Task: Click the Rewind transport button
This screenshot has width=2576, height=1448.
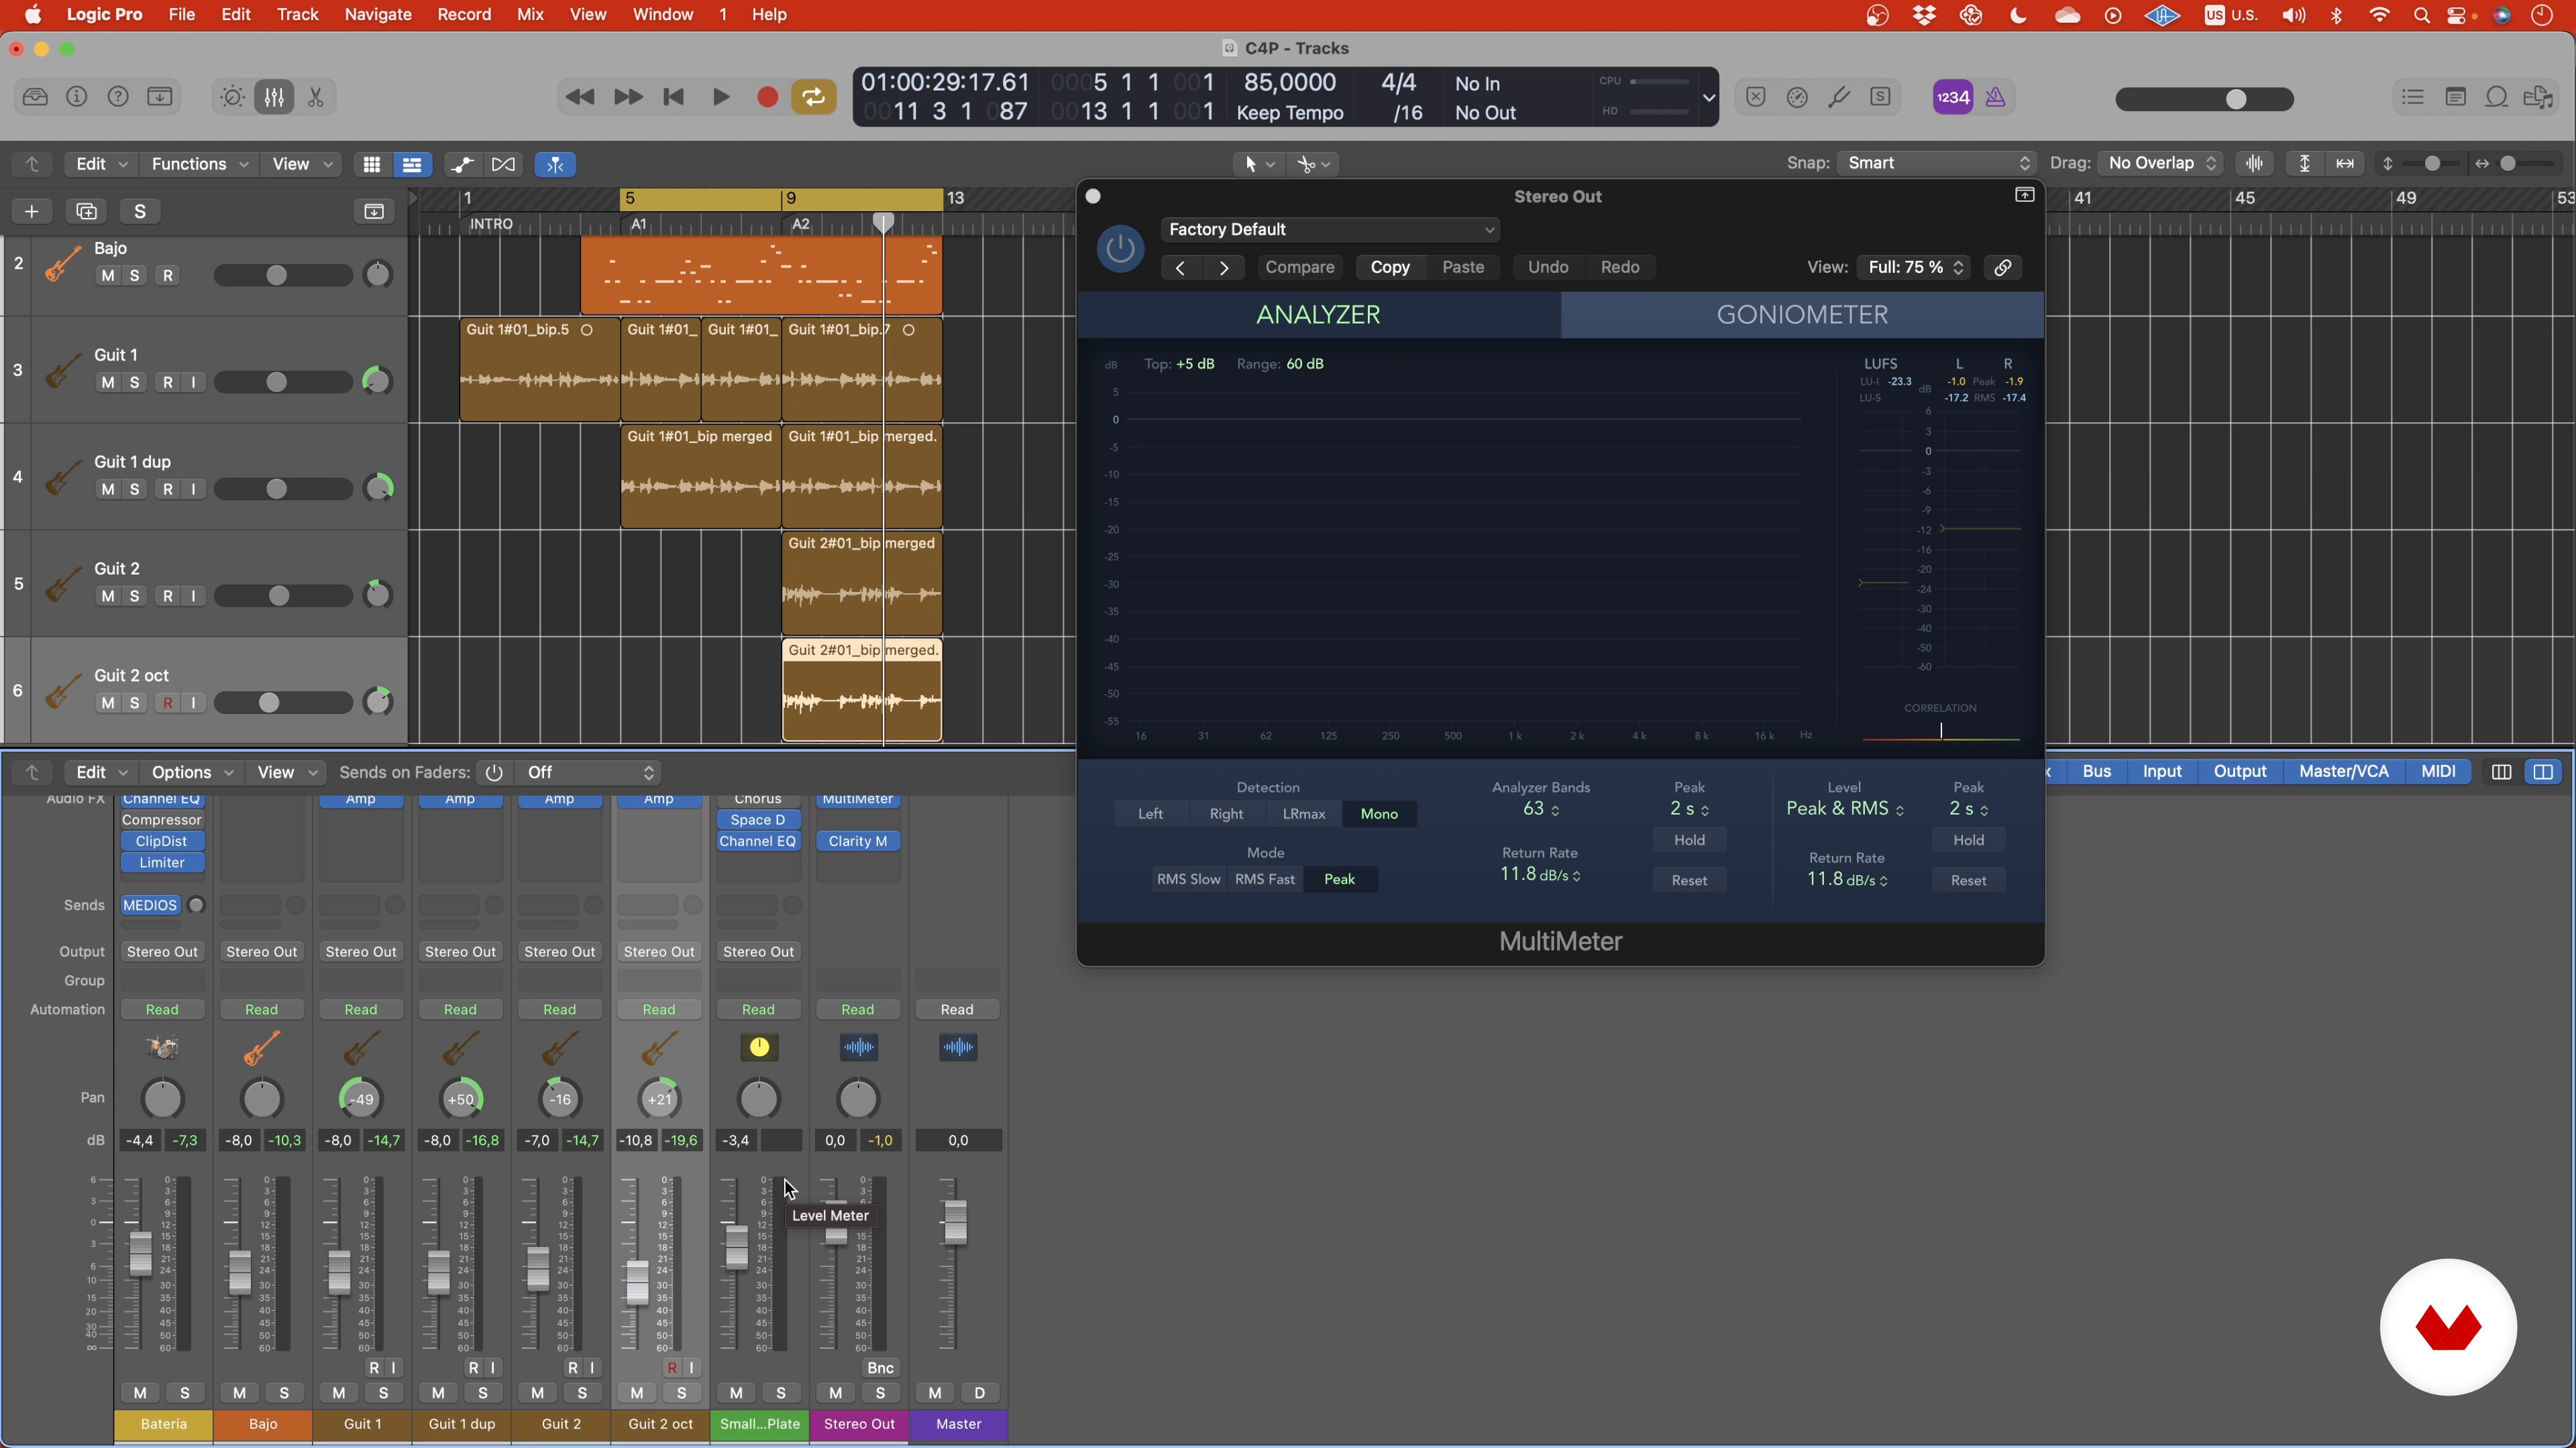Action: tap(580, 97)
